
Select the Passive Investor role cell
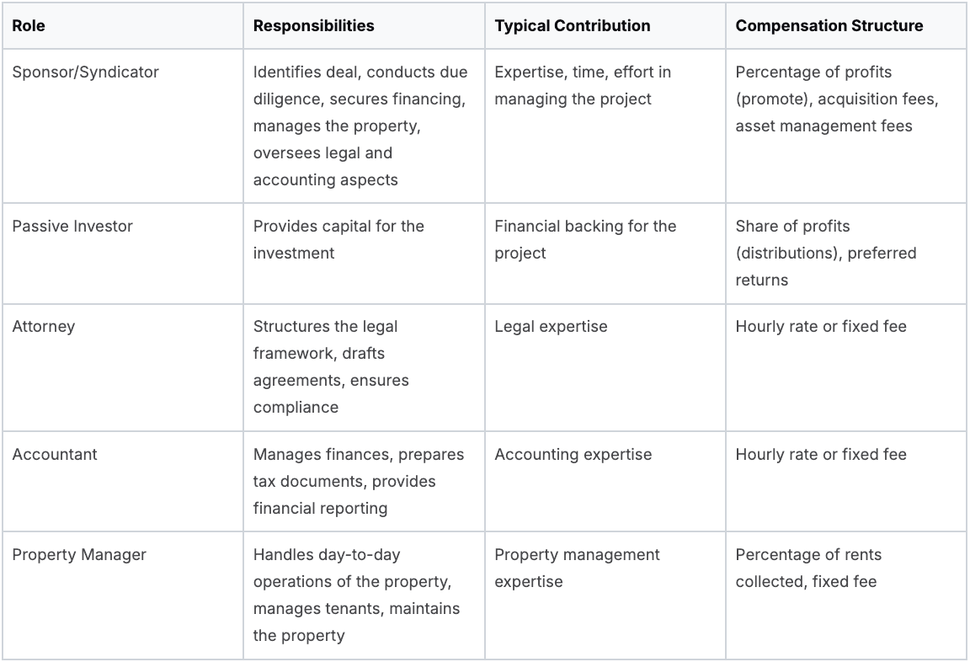(72, 227)
